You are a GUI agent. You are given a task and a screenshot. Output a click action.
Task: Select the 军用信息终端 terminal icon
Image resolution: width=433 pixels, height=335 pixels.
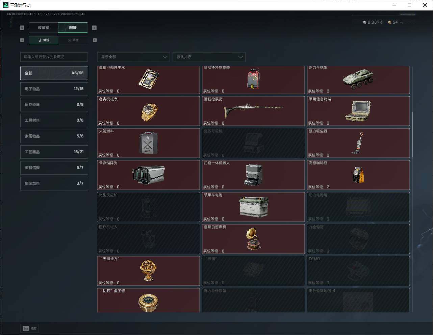pyautogui.click(x=358, y=111)
